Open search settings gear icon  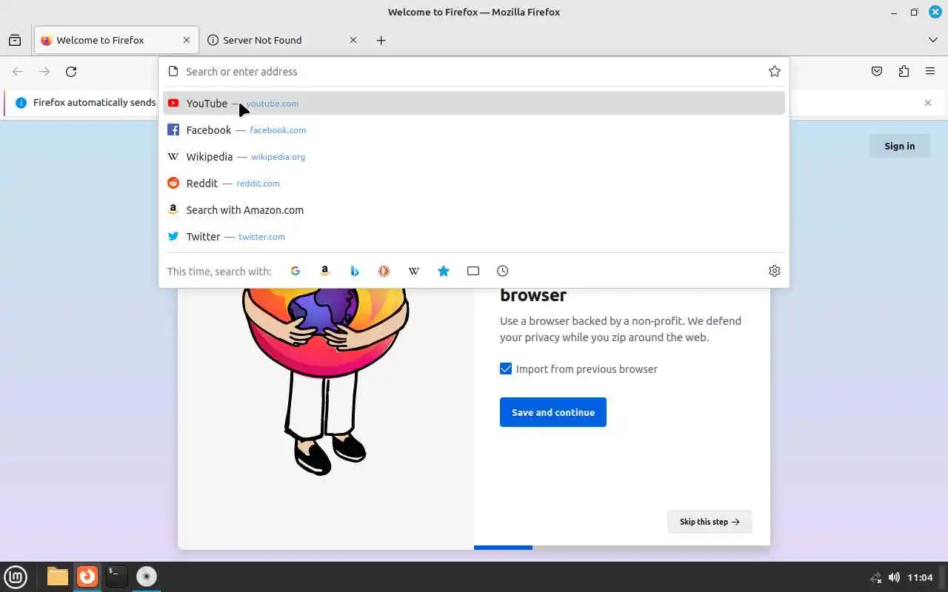tap(775, 271)
